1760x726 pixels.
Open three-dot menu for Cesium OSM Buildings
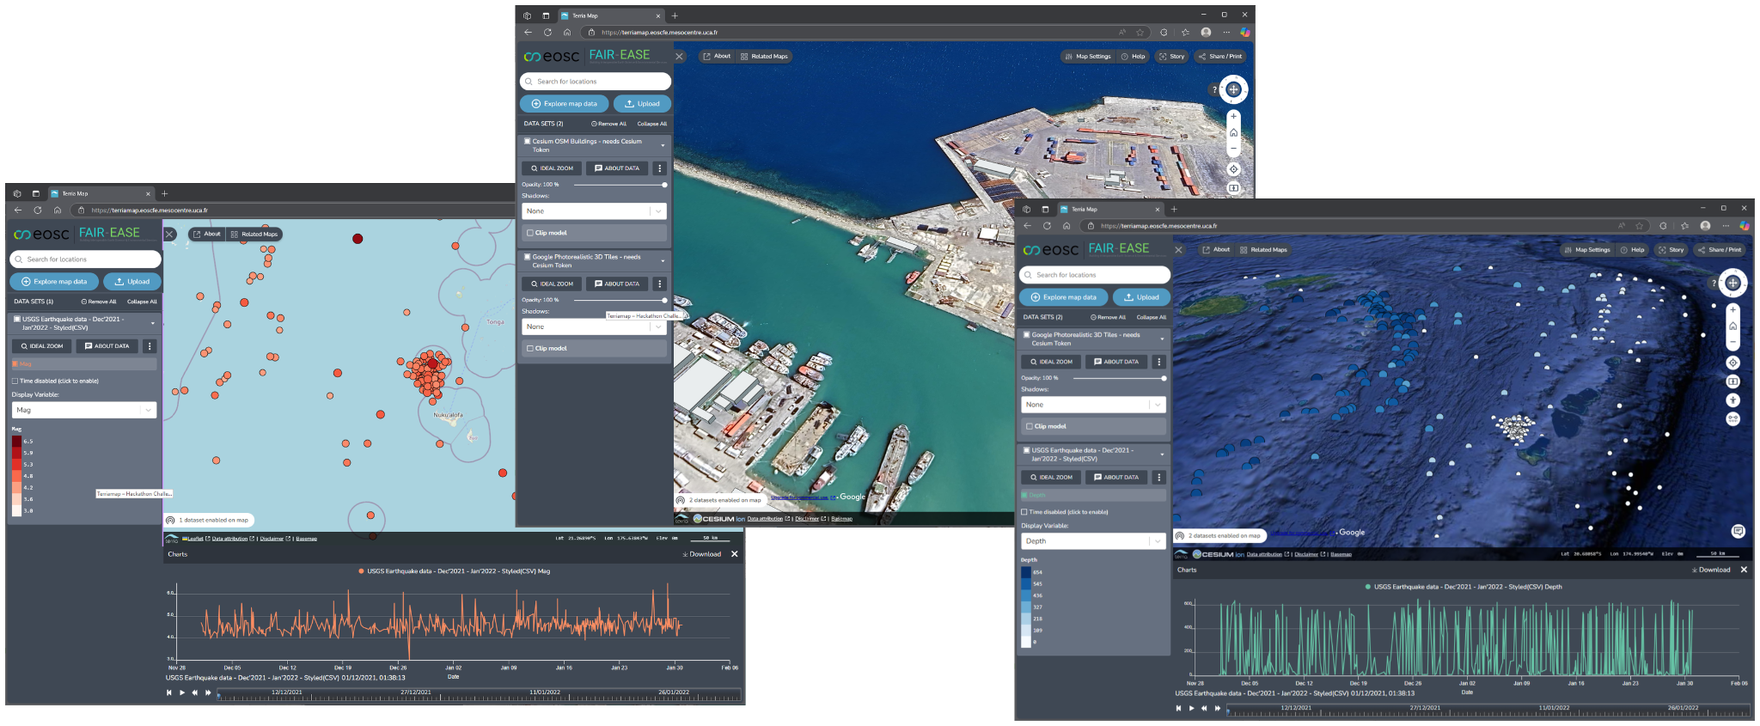(659, 168)
